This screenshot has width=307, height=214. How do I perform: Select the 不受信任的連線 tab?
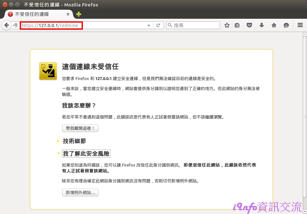pyautogui.click(x=39, y=14)
